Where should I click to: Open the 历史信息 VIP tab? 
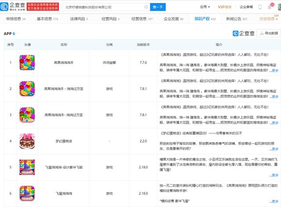click(x=268, y=19)
